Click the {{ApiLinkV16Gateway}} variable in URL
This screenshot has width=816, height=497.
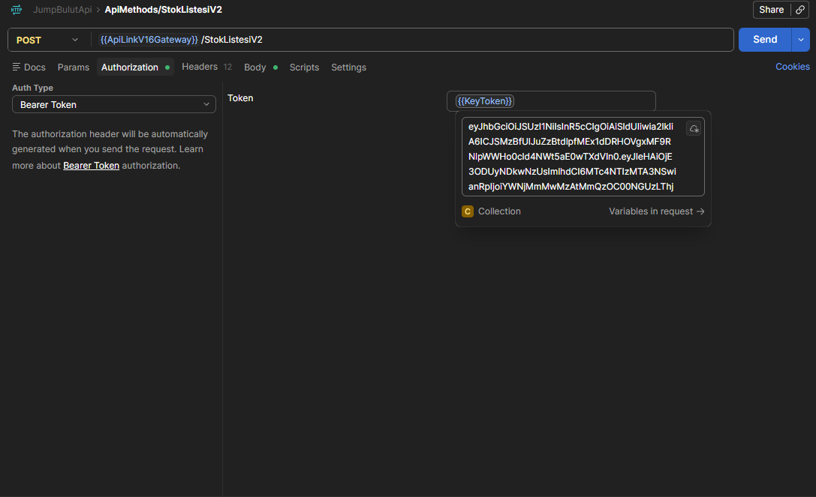149,40
